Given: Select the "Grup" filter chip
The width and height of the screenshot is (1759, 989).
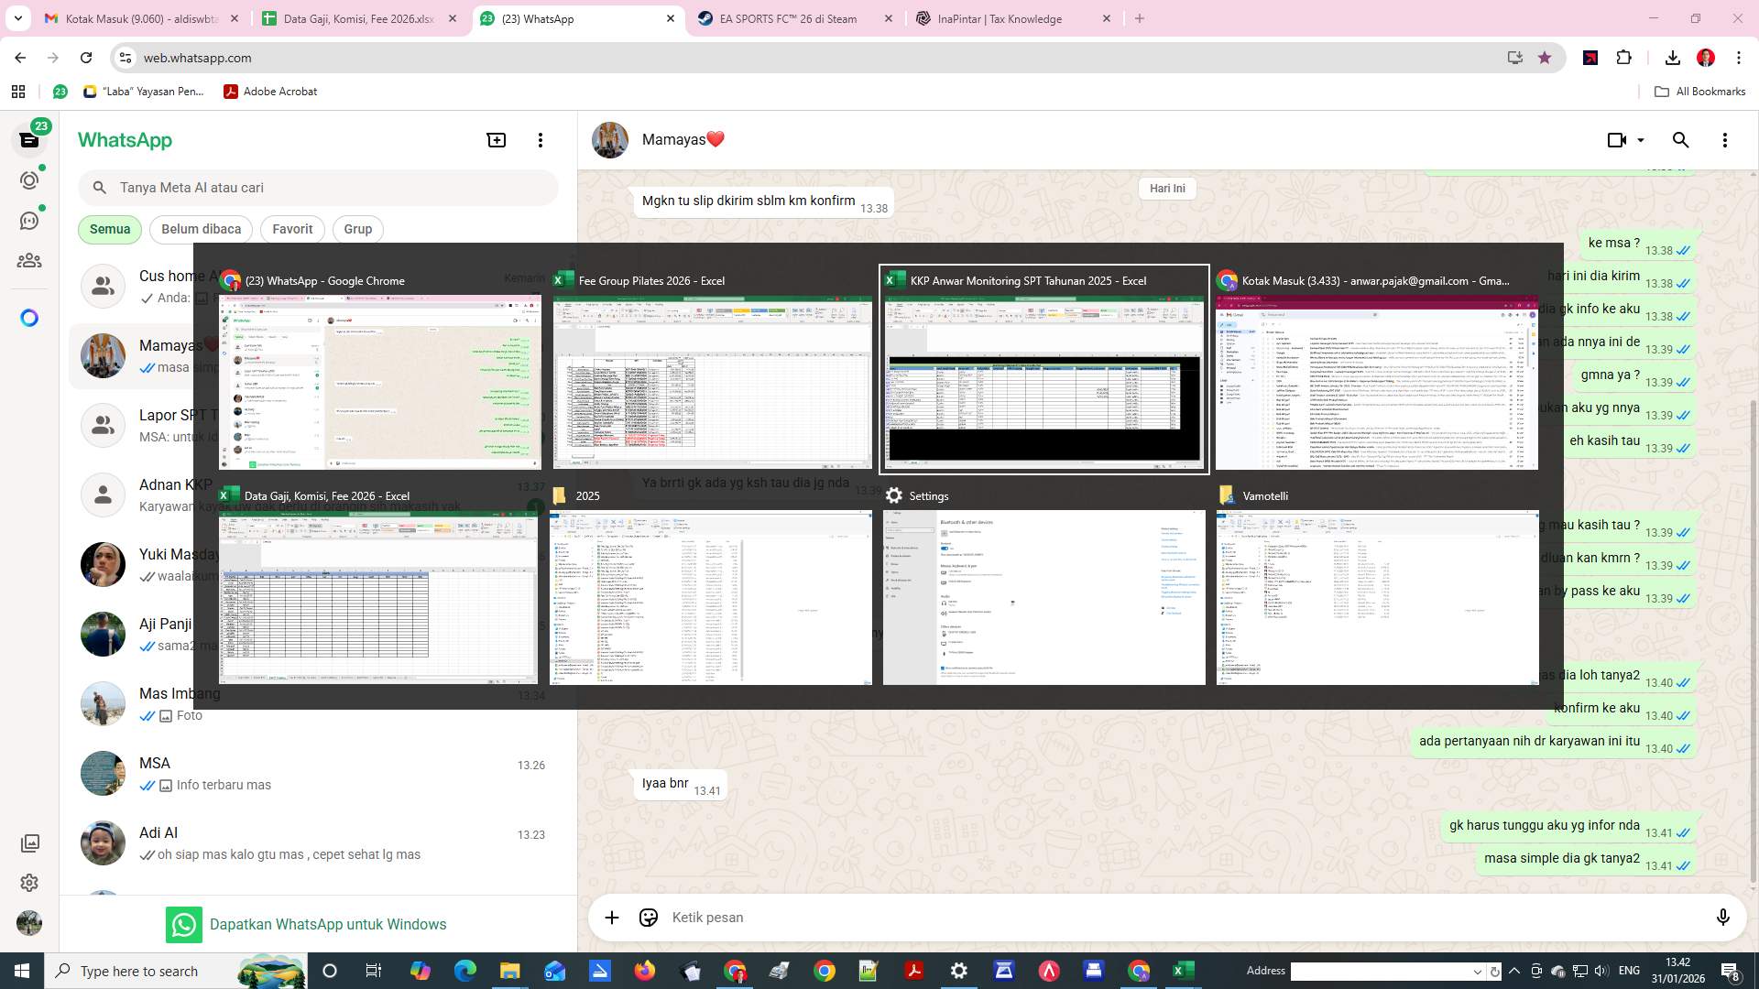Looking at the screenshot, I should [357, 229].
